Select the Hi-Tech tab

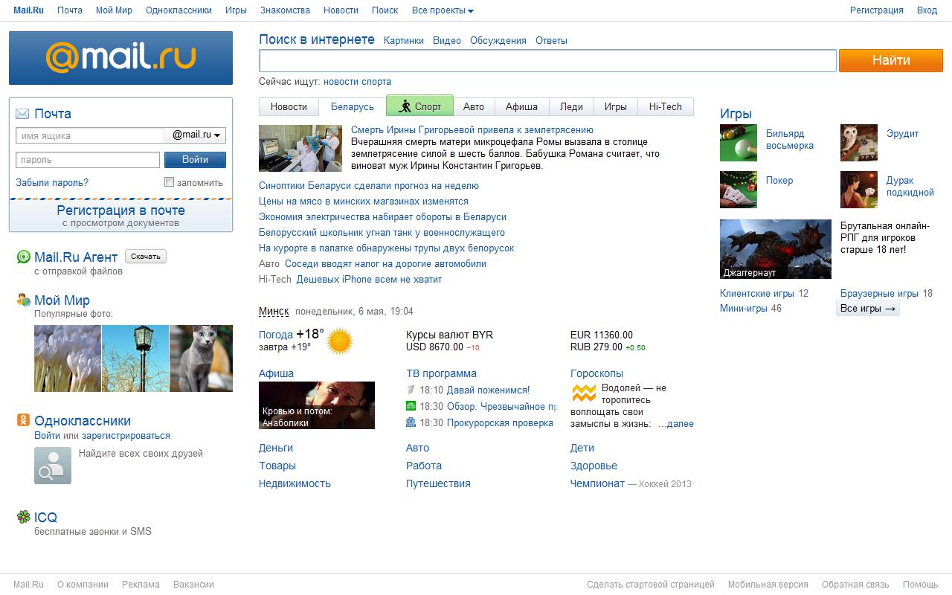pos(666,107)
